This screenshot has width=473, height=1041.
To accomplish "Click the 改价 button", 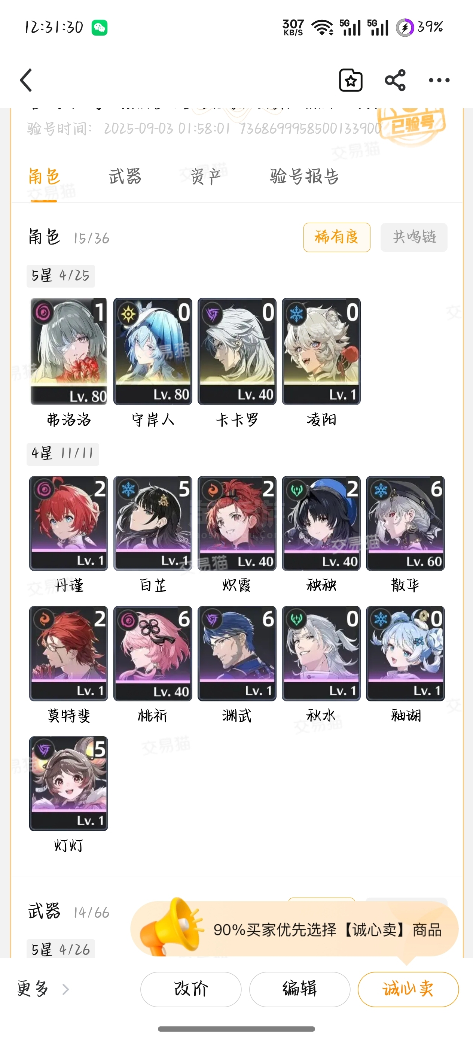I will pos(191,989).
